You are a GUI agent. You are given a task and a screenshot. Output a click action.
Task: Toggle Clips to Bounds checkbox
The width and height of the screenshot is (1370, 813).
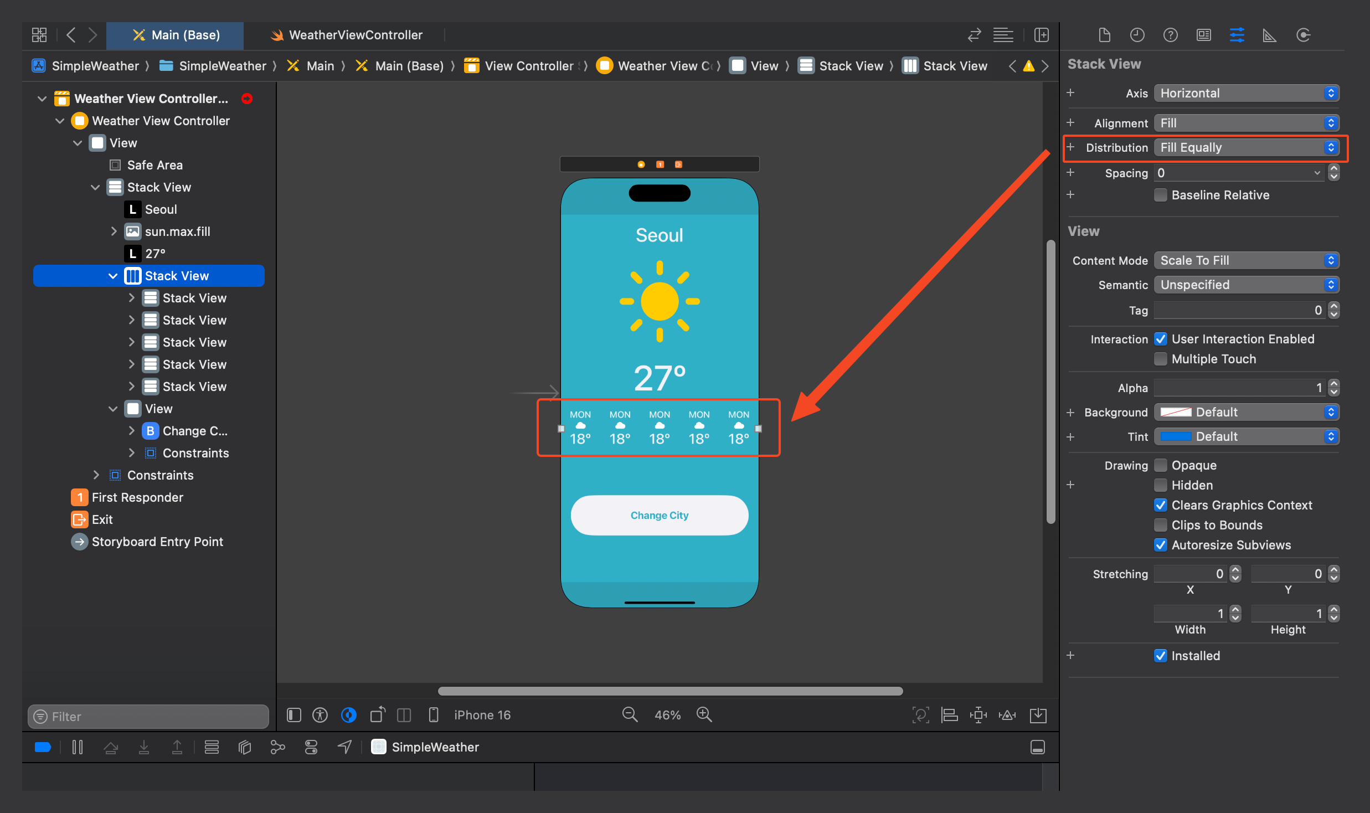pos(1161,525)
